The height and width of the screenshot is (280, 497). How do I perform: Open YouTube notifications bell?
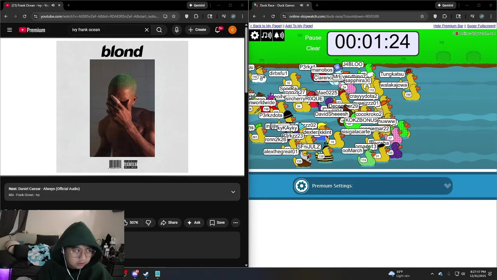218,30
